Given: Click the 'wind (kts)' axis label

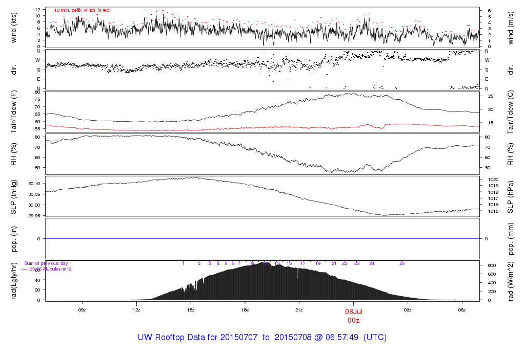Looking at the screenshot, I should [14, 28].
